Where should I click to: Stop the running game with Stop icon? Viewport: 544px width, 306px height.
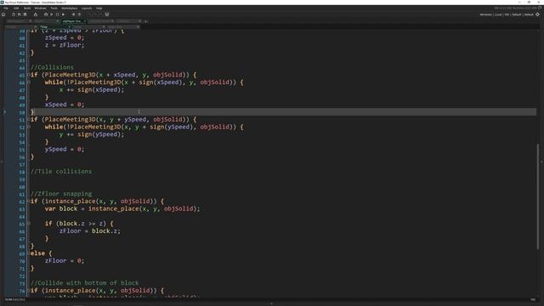[57, 14]
